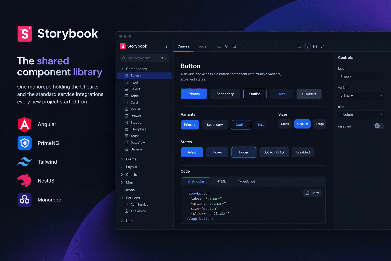Copy the code snippet with Copy button

pyautogui.click(x=312, y=193)
